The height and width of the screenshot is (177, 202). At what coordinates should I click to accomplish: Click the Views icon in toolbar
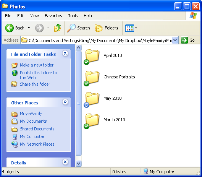click(x=129, y=28)
